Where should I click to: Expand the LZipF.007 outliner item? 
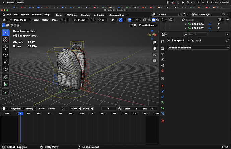click(185, 28)
